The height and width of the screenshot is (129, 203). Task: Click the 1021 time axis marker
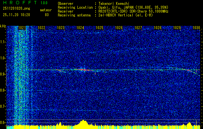click(x=22, y=27)
